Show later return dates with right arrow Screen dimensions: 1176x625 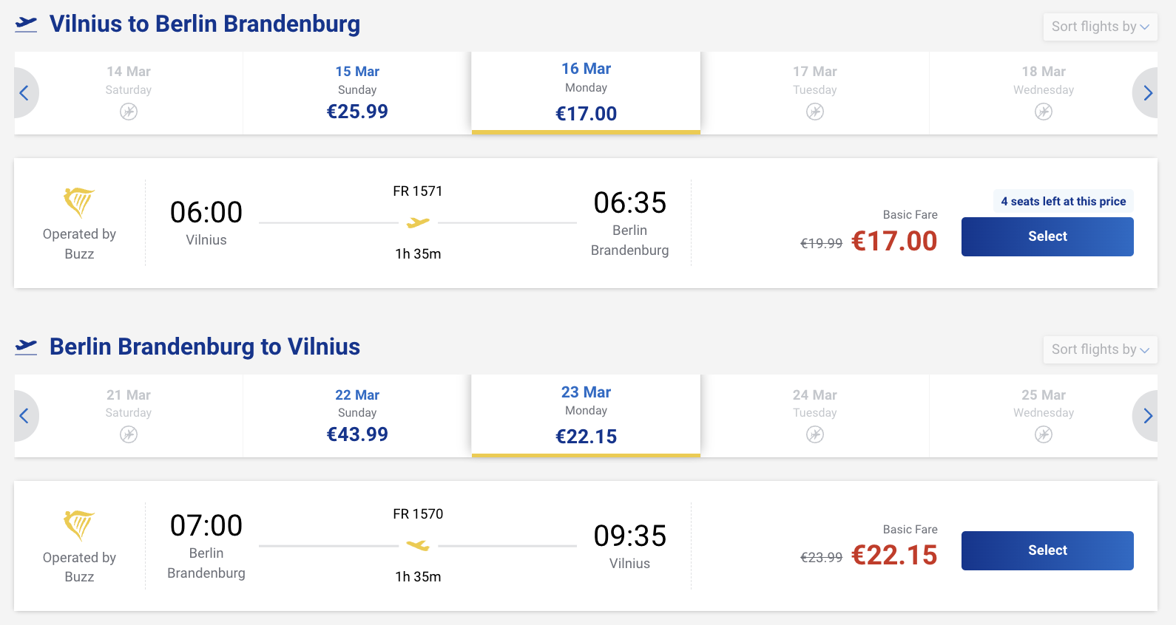1147,416
